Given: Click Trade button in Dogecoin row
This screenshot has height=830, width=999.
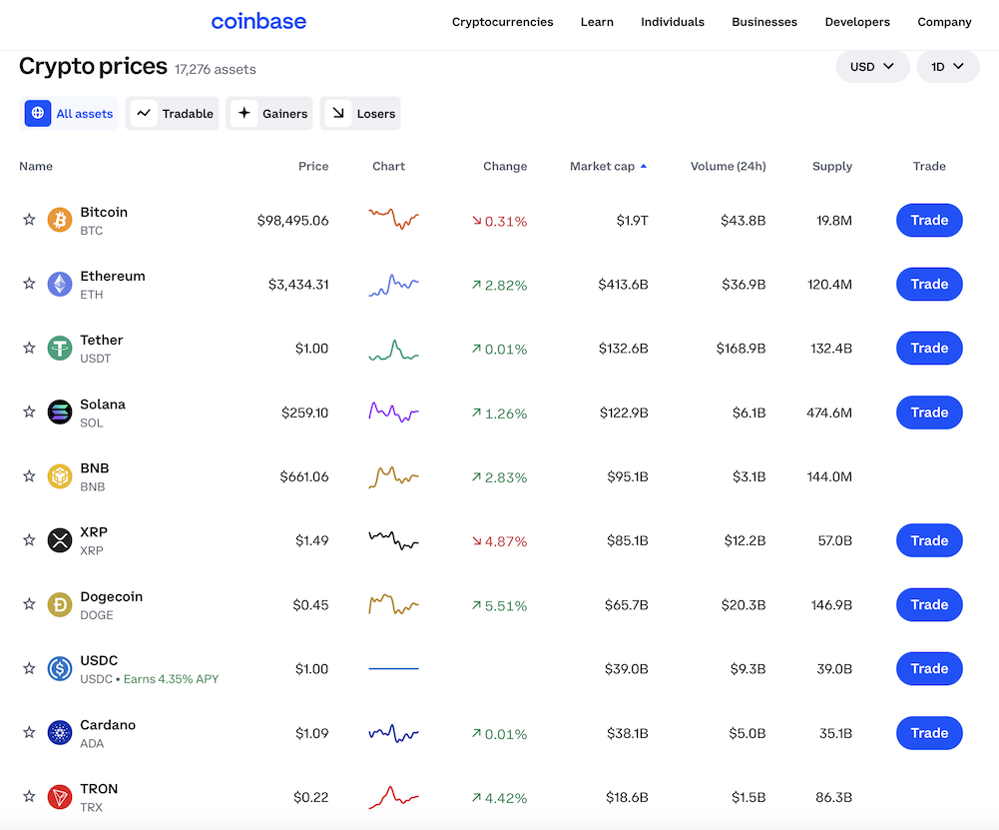Looking at the screenshot, I should coord(929,604).
